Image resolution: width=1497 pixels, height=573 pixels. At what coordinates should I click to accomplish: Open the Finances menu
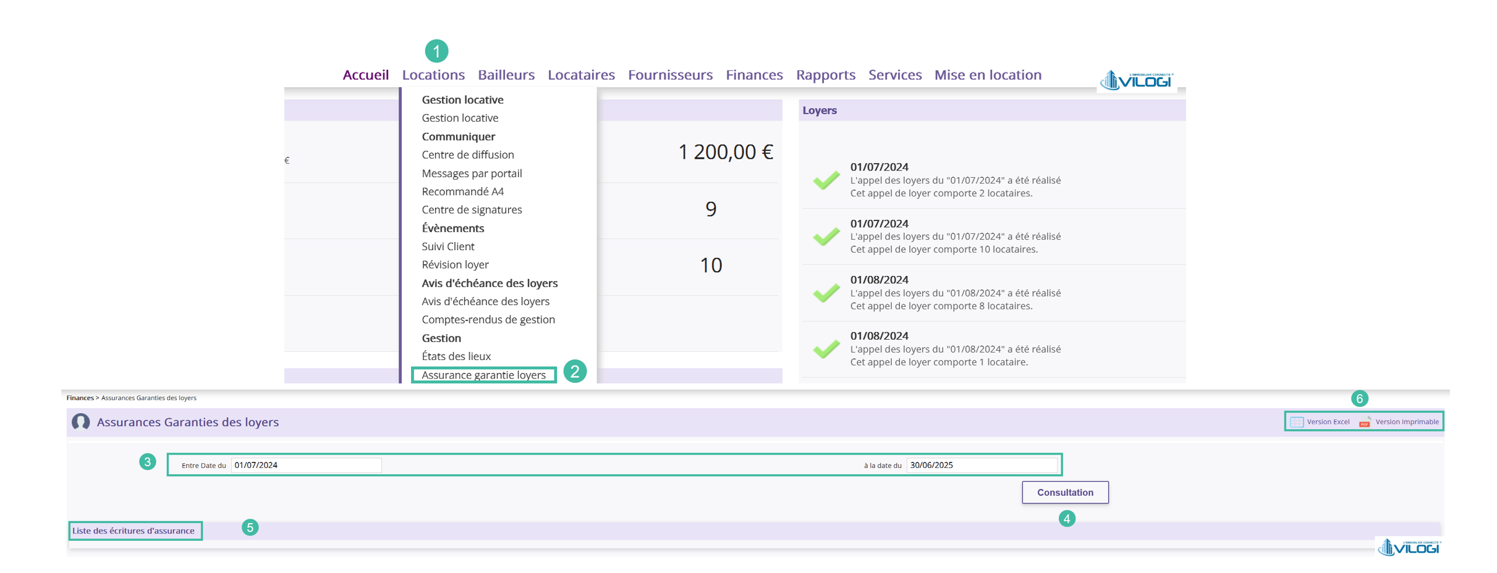754,75
